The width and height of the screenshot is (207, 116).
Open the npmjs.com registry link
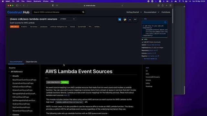[x=153, y=56]
